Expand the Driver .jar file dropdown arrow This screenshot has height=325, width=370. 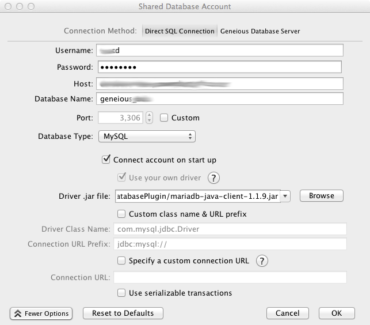coord(286,196)
